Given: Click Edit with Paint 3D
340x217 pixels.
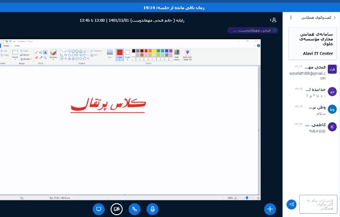Looking at the screenshot, I should pos(187,55).
